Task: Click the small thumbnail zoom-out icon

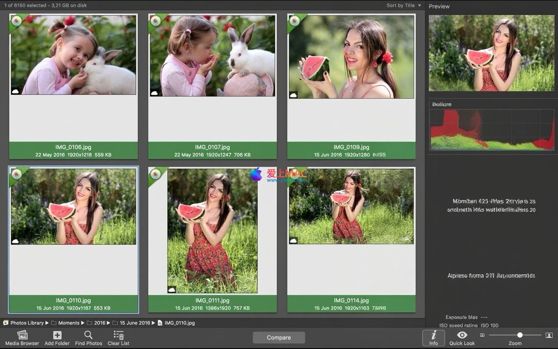Action: point(482,335)
